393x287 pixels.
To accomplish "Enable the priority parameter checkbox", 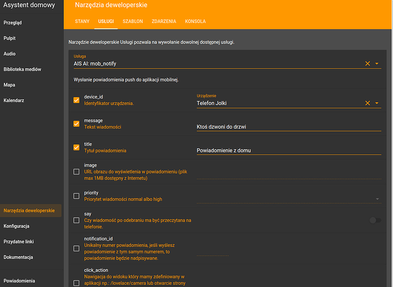I will pos(77,196).
